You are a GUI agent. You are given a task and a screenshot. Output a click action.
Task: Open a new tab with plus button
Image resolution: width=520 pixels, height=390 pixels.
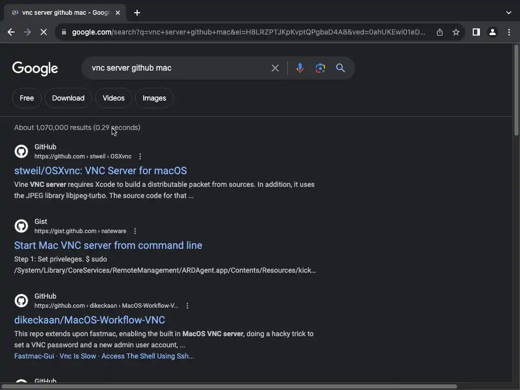[137, 13]
